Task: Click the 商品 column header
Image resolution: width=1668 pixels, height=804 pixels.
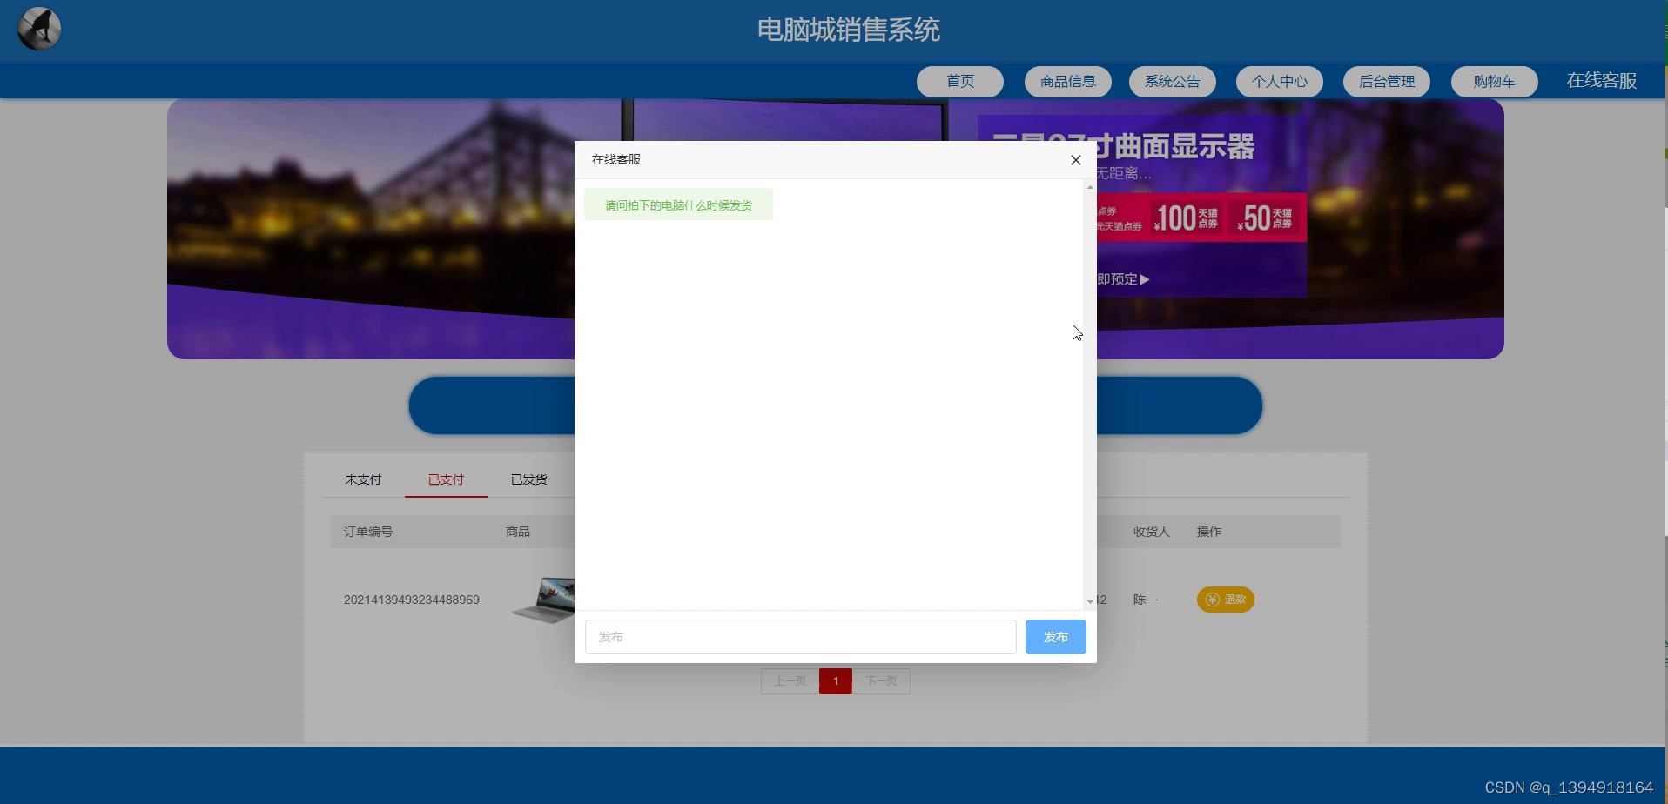Action: 518,532
